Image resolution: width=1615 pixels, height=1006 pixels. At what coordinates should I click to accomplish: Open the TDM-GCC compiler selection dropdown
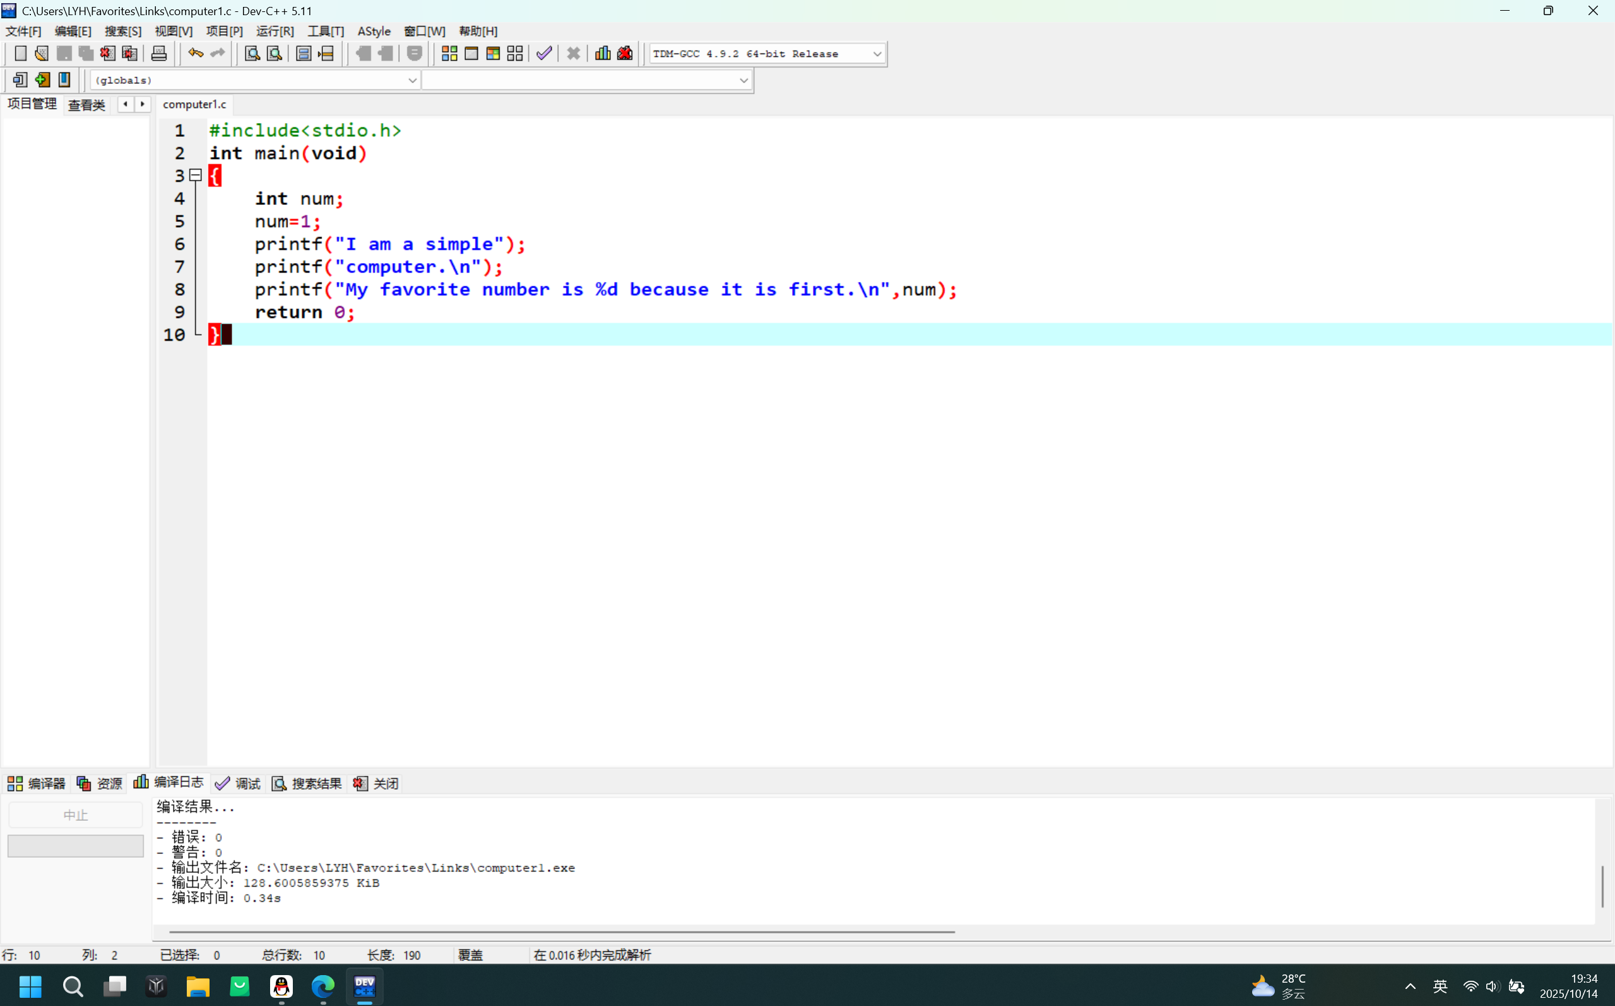click(x=877, y=54)
